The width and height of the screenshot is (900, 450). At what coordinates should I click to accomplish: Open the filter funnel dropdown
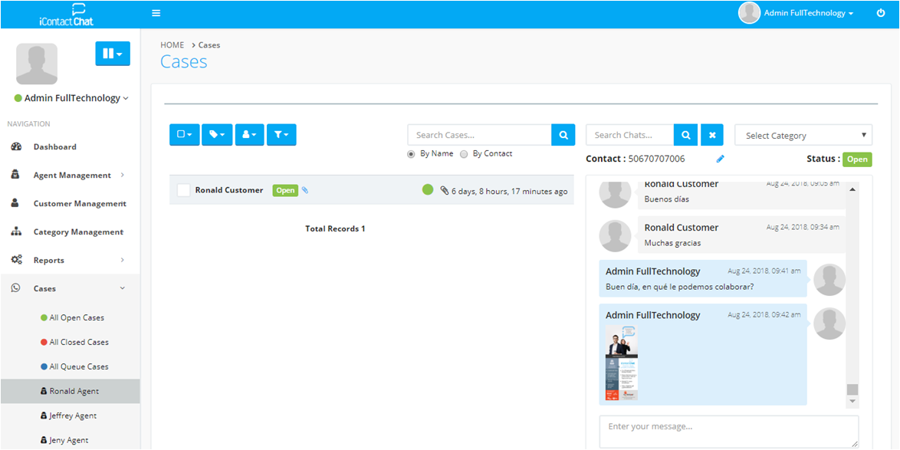(281, 135)
